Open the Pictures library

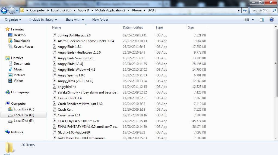pos(20,75)
